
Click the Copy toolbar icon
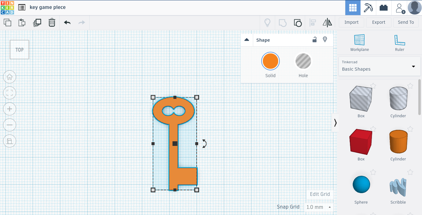pos(7,23)
